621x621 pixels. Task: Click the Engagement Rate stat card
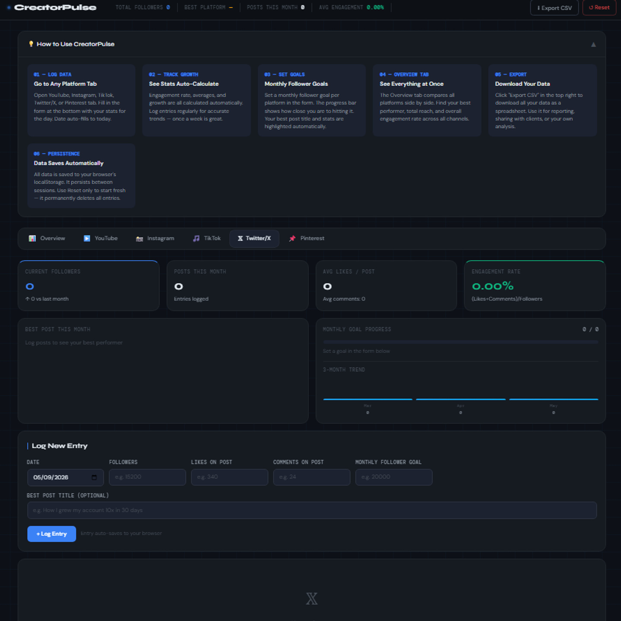coord(535,285)
